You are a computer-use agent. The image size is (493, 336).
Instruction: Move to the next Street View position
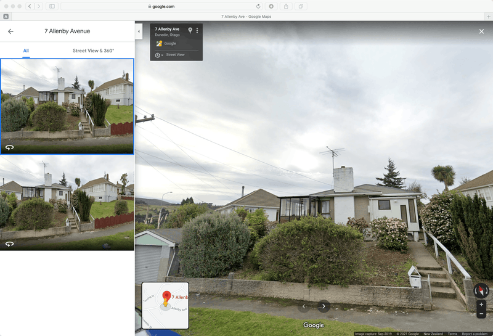(324, 306)
